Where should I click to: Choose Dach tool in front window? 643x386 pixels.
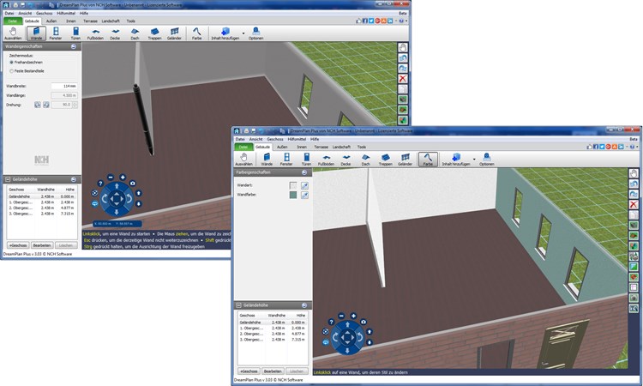(x=366, y=160)
